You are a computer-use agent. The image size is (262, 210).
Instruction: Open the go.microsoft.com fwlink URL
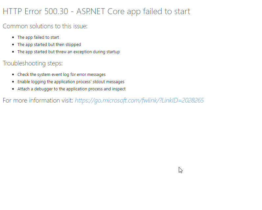139,101
